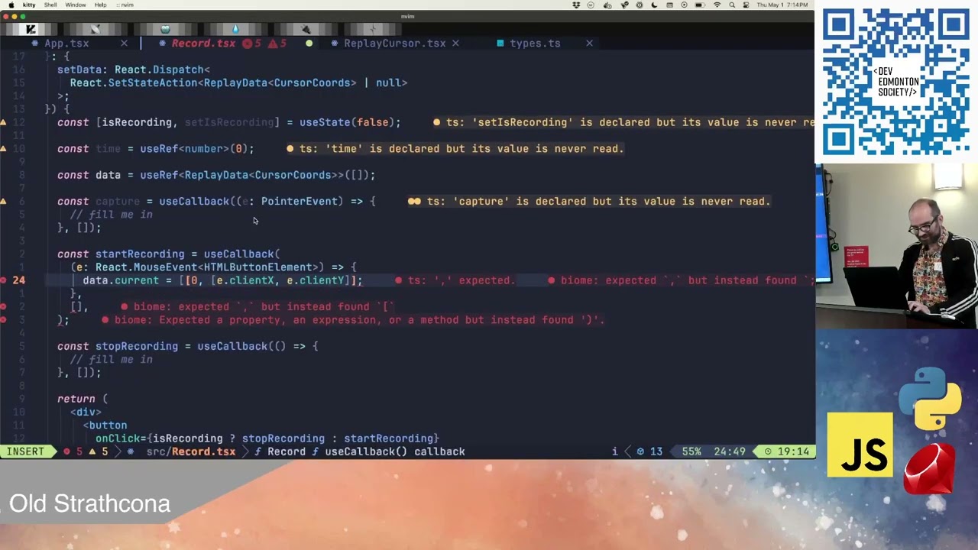Click 'isRecording' in the useState line
This screenshot has width=978, height=550.
[x=137, y=122]
